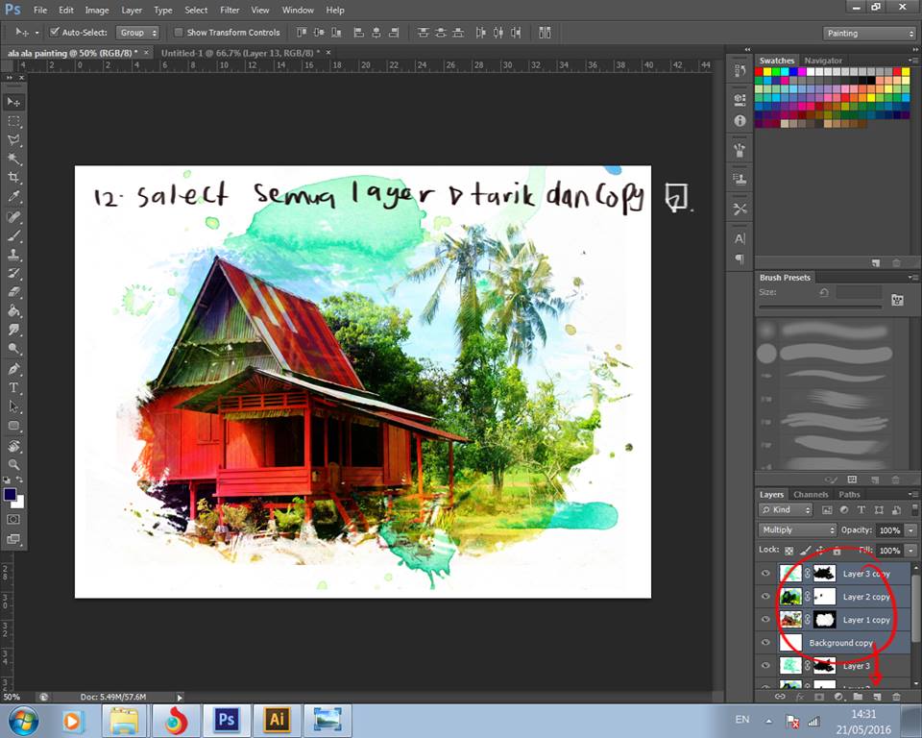Select the Eyedropper tool
The image size is (922, 738).
pyautogui.click(x=13, y=197)
